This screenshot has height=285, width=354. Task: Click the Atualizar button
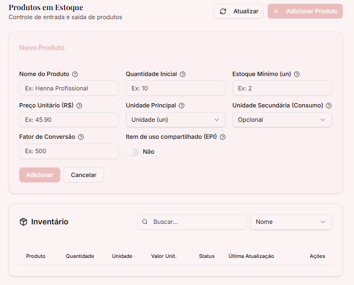pyautogui.click(x=239, y=11)
